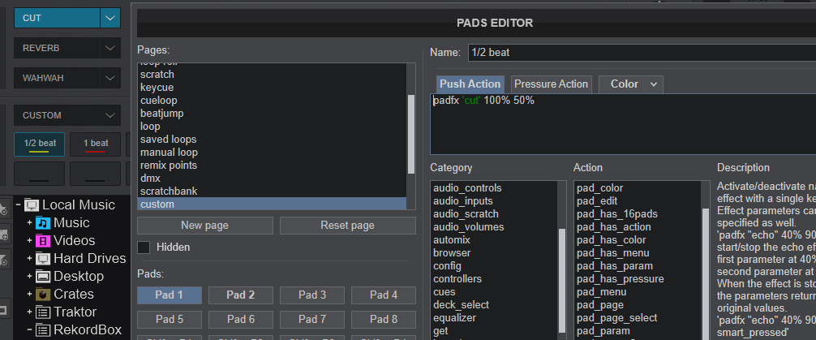Image resolution: width=816 pixels, height=340 pixels.
Task: Click the Local Music computer icon
Action: [x=32, y=205]
